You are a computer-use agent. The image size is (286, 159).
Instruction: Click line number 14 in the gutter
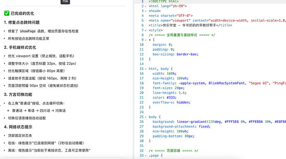pos(141,64)
